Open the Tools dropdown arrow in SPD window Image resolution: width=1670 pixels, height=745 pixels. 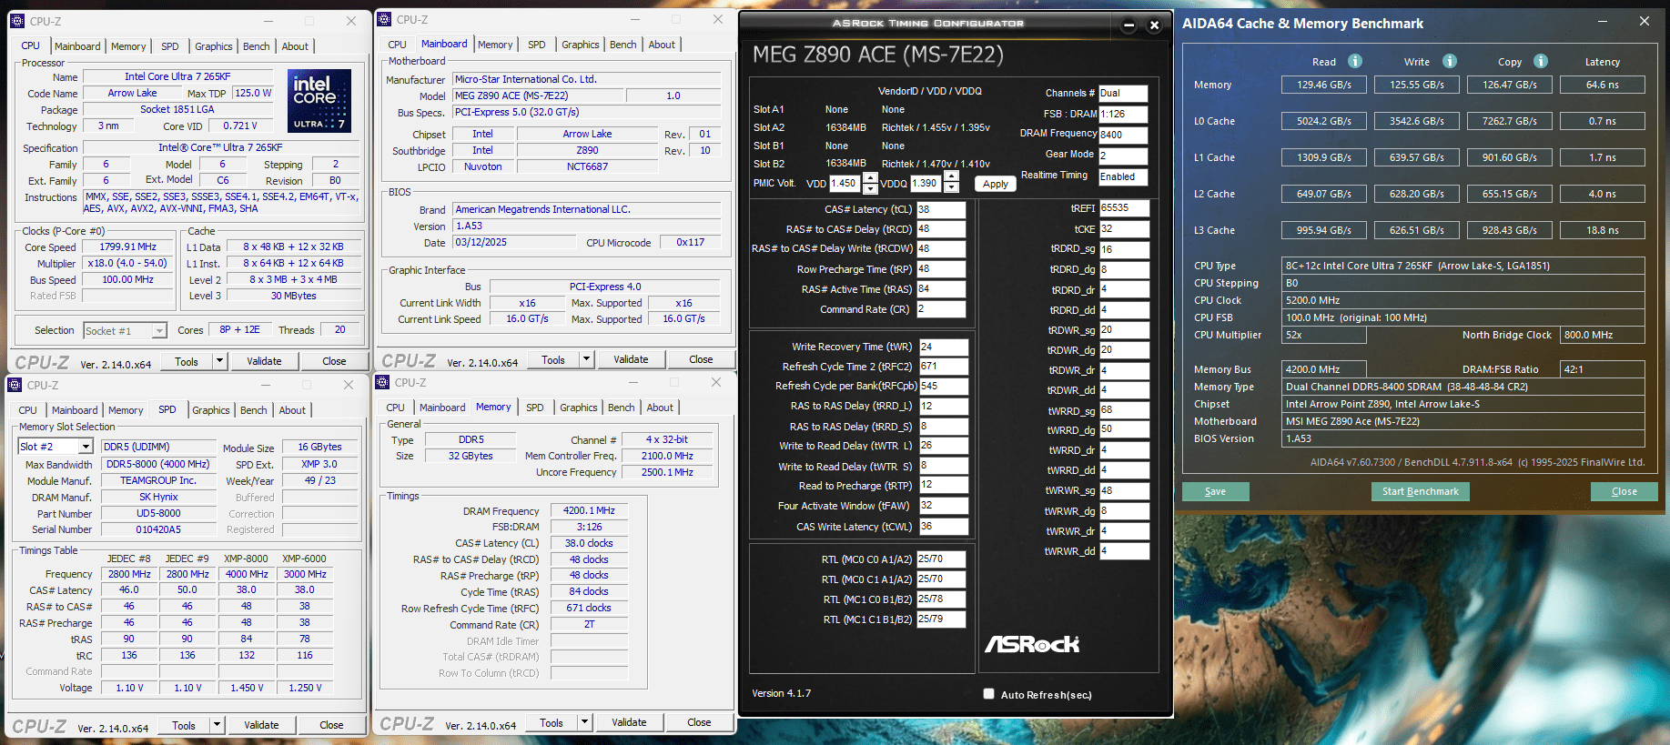[217, 725]
